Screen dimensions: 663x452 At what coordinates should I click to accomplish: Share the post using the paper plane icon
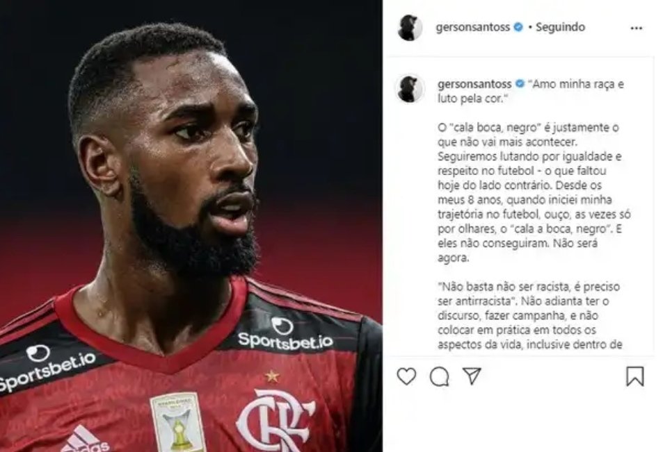pos(472,376)
